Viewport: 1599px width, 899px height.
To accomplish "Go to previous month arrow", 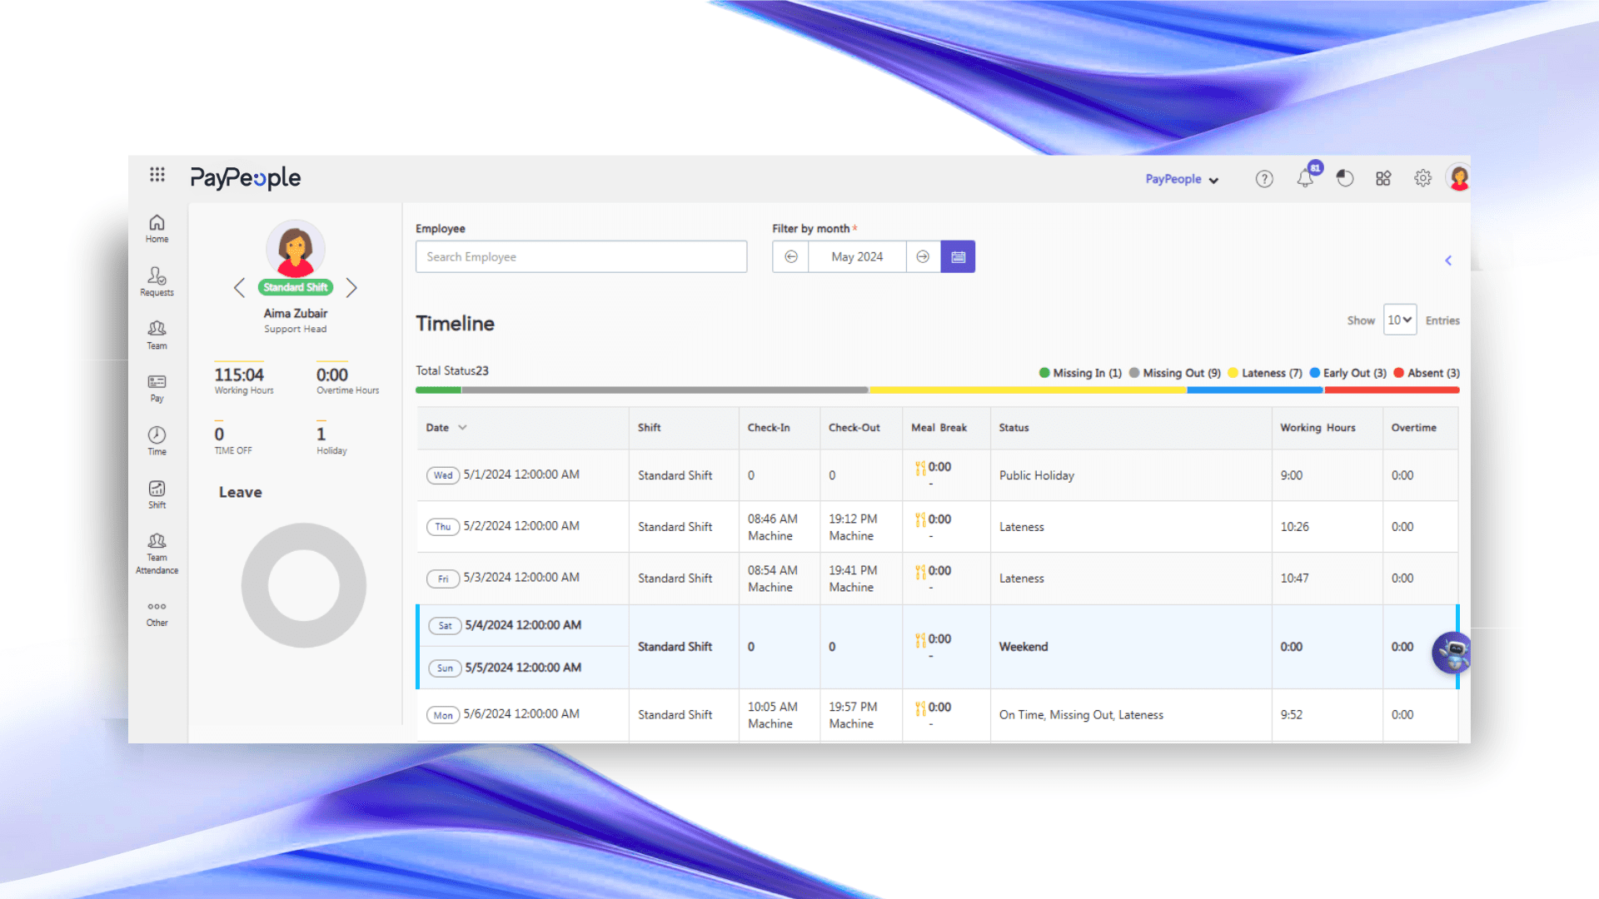I will coord(791,257).
